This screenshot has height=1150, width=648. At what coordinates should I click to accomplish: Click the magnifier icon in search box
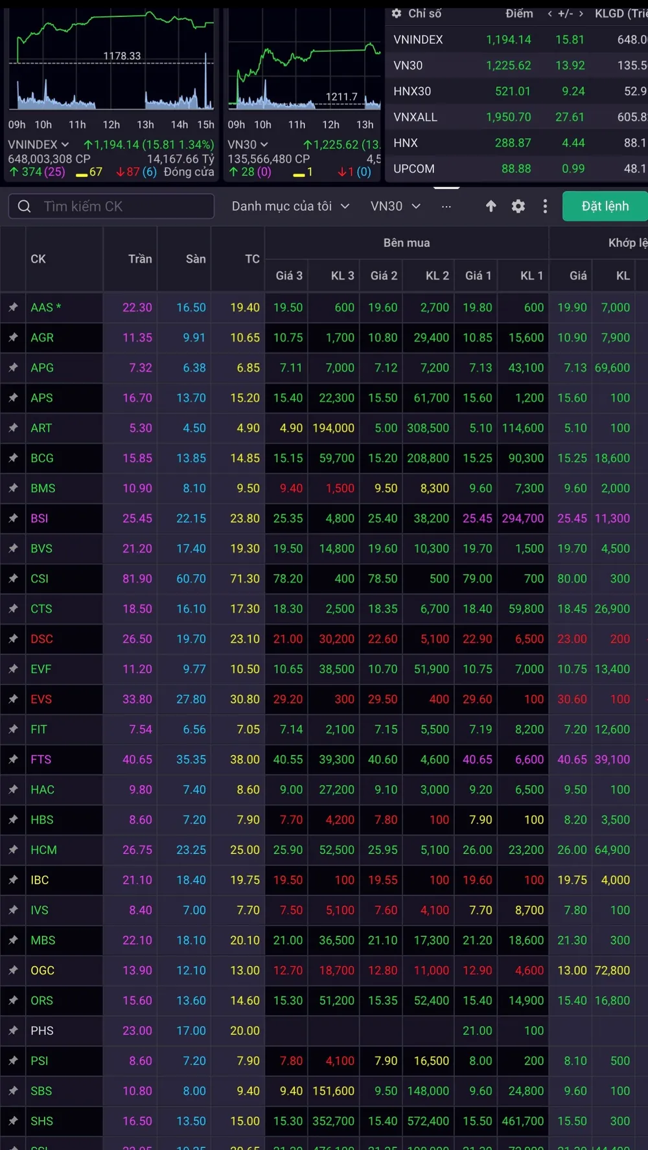point(25,206)
